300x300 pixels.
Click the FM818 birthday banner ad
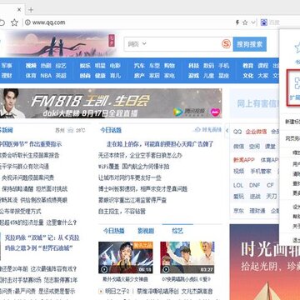(x=111, y=103)
